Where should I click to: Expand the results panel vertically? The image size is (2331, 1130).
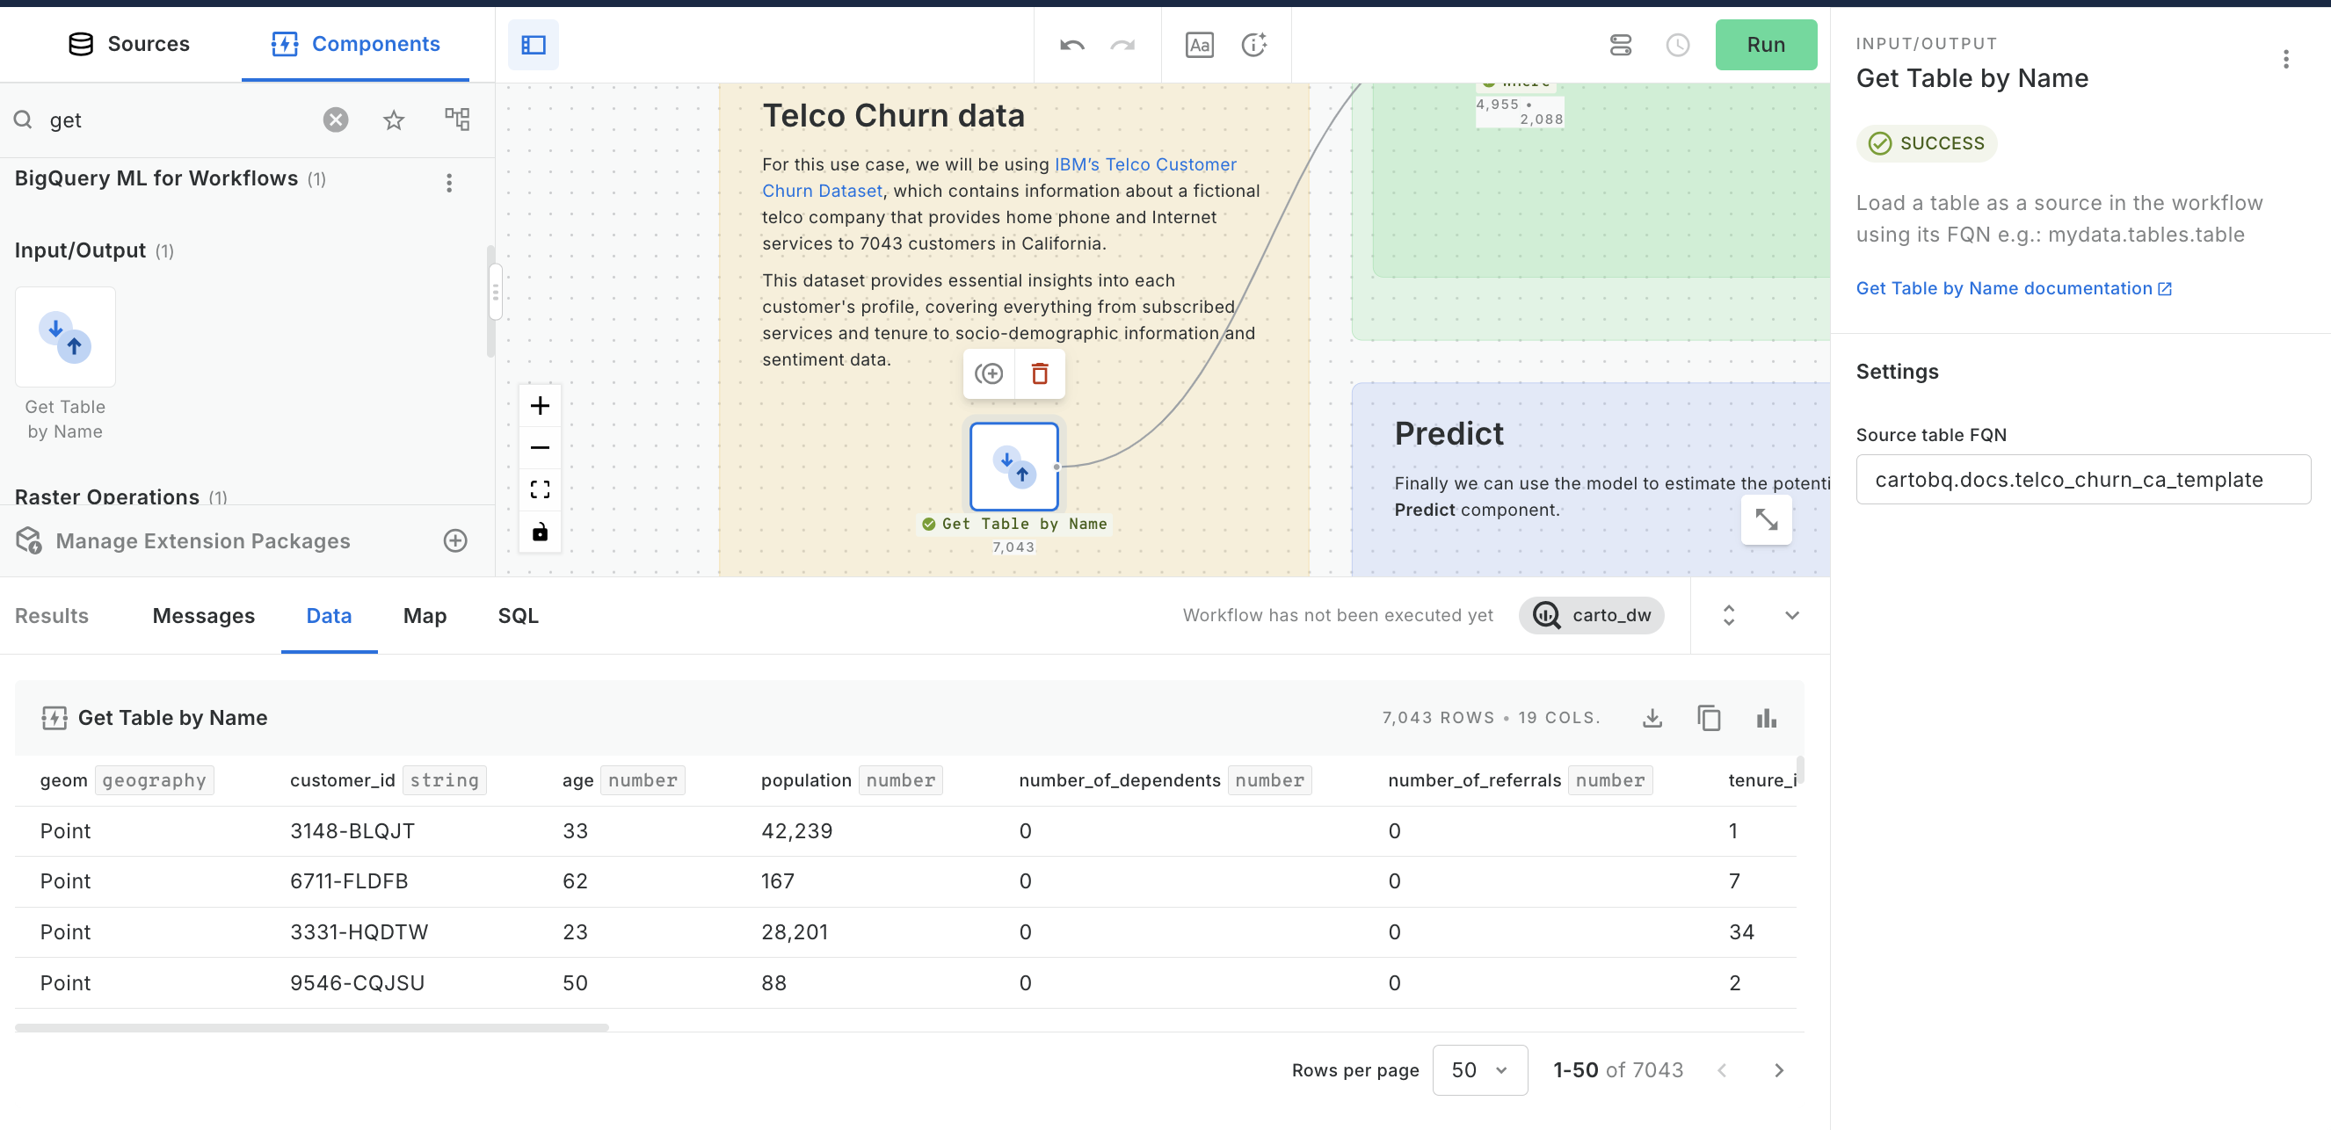[x=1728, y=615]
